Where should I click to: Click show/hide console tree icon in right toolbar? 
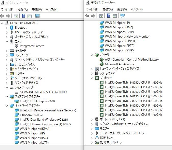tap(101, 16)
